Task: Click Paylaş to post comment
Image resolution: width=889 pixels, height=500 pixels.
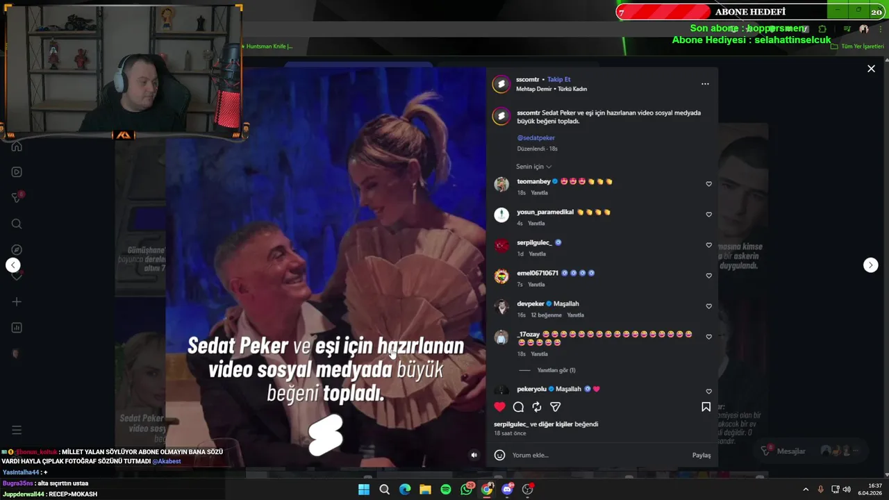Action: click(x=701, y=455)
